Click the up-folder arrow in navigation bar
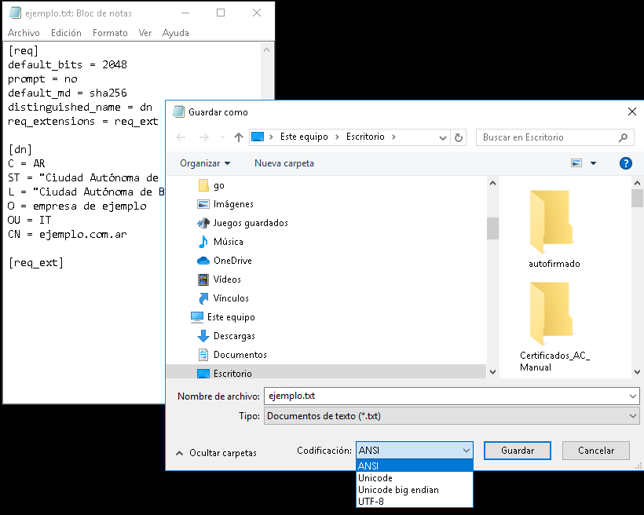This screenshot has width=644, height=515. click(x=239, y=137)
